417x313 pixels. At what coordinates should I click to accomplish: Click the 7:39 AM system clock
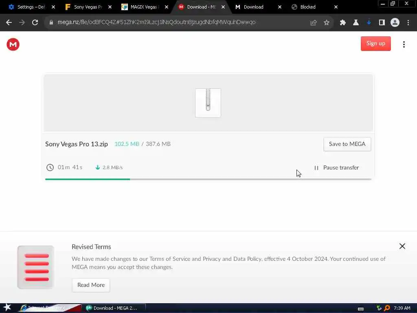402,308
